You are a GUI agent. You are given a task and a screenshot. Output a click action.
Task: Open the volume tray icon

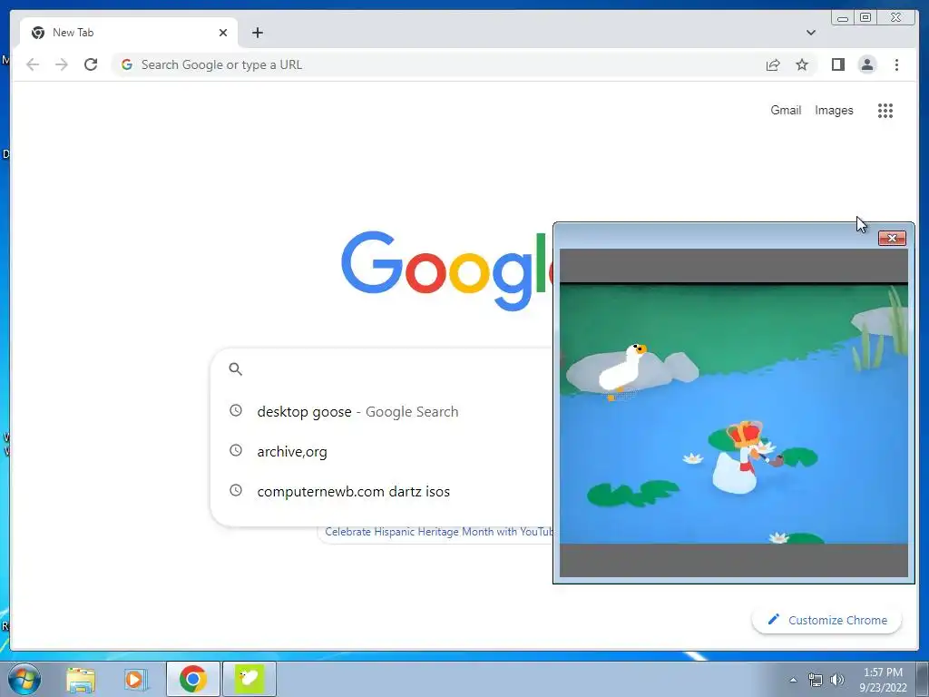(x=836, y=680)
